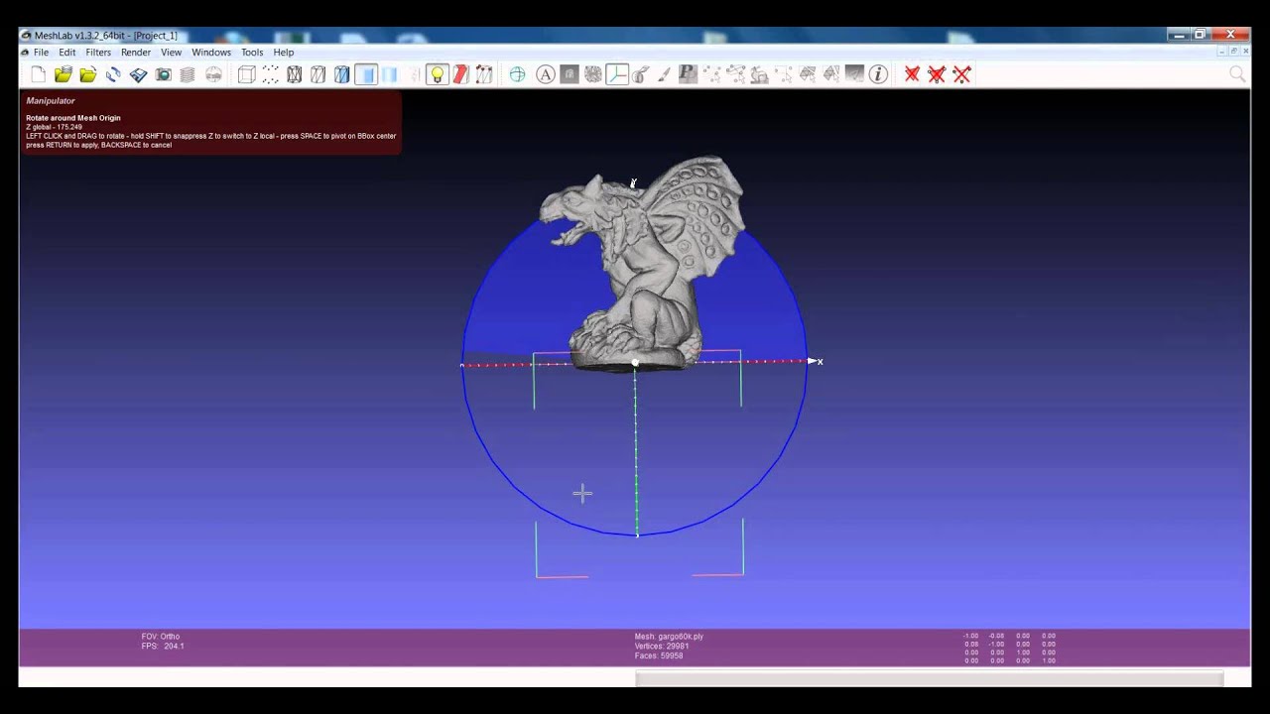Viewport: 1270px width, 714px height.
Task: Select the circled A annotation tool
Action: click(x=546, y=74)
